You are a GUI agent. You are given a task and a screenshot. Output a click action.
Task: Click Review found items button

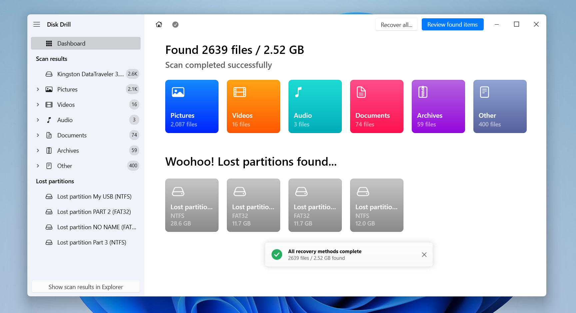[452, 24]
